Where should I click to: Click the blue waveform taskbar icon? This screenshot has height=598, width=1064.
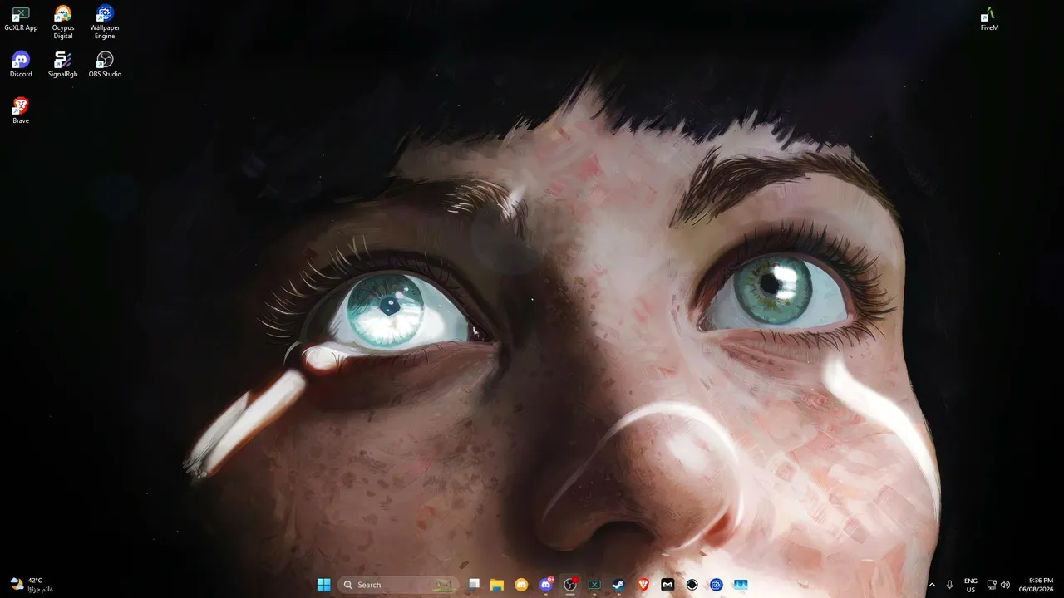(x=741, y=585)
